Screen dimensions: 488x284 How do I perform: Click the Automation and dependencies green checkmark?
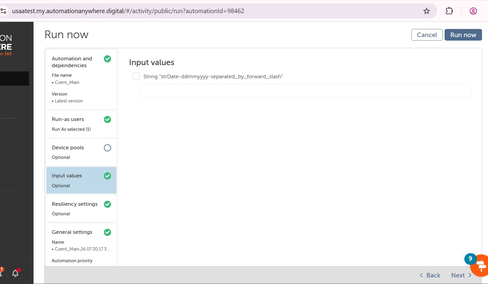(x=107, y=59)
